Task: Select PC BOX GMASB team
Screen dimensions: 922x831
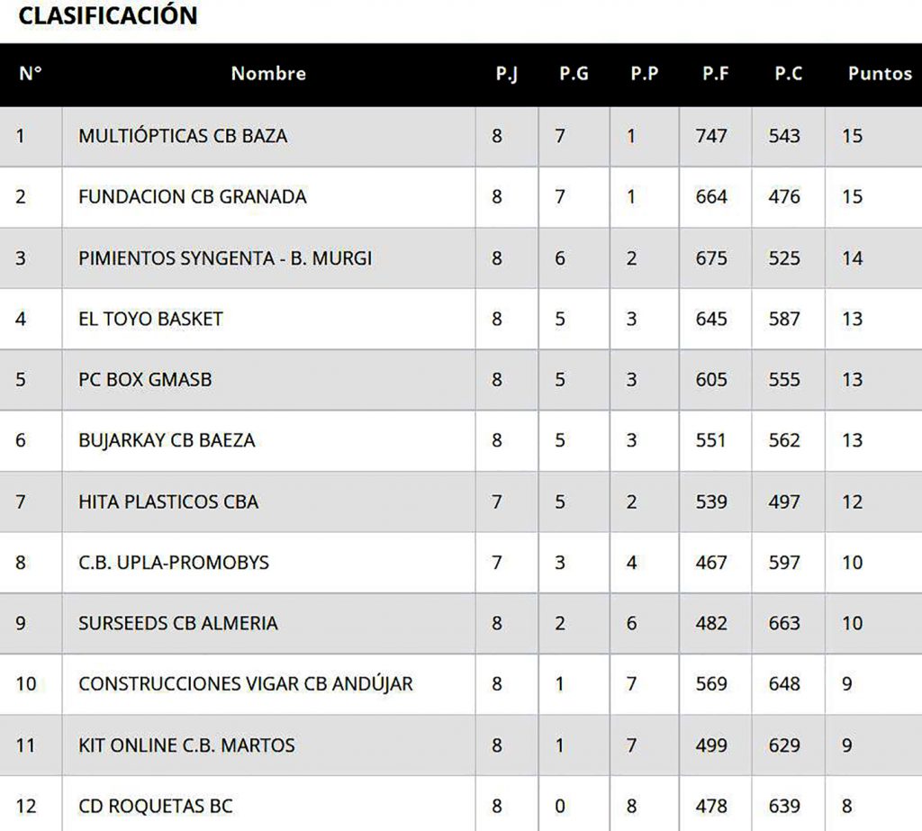Action: click(145, 380)
